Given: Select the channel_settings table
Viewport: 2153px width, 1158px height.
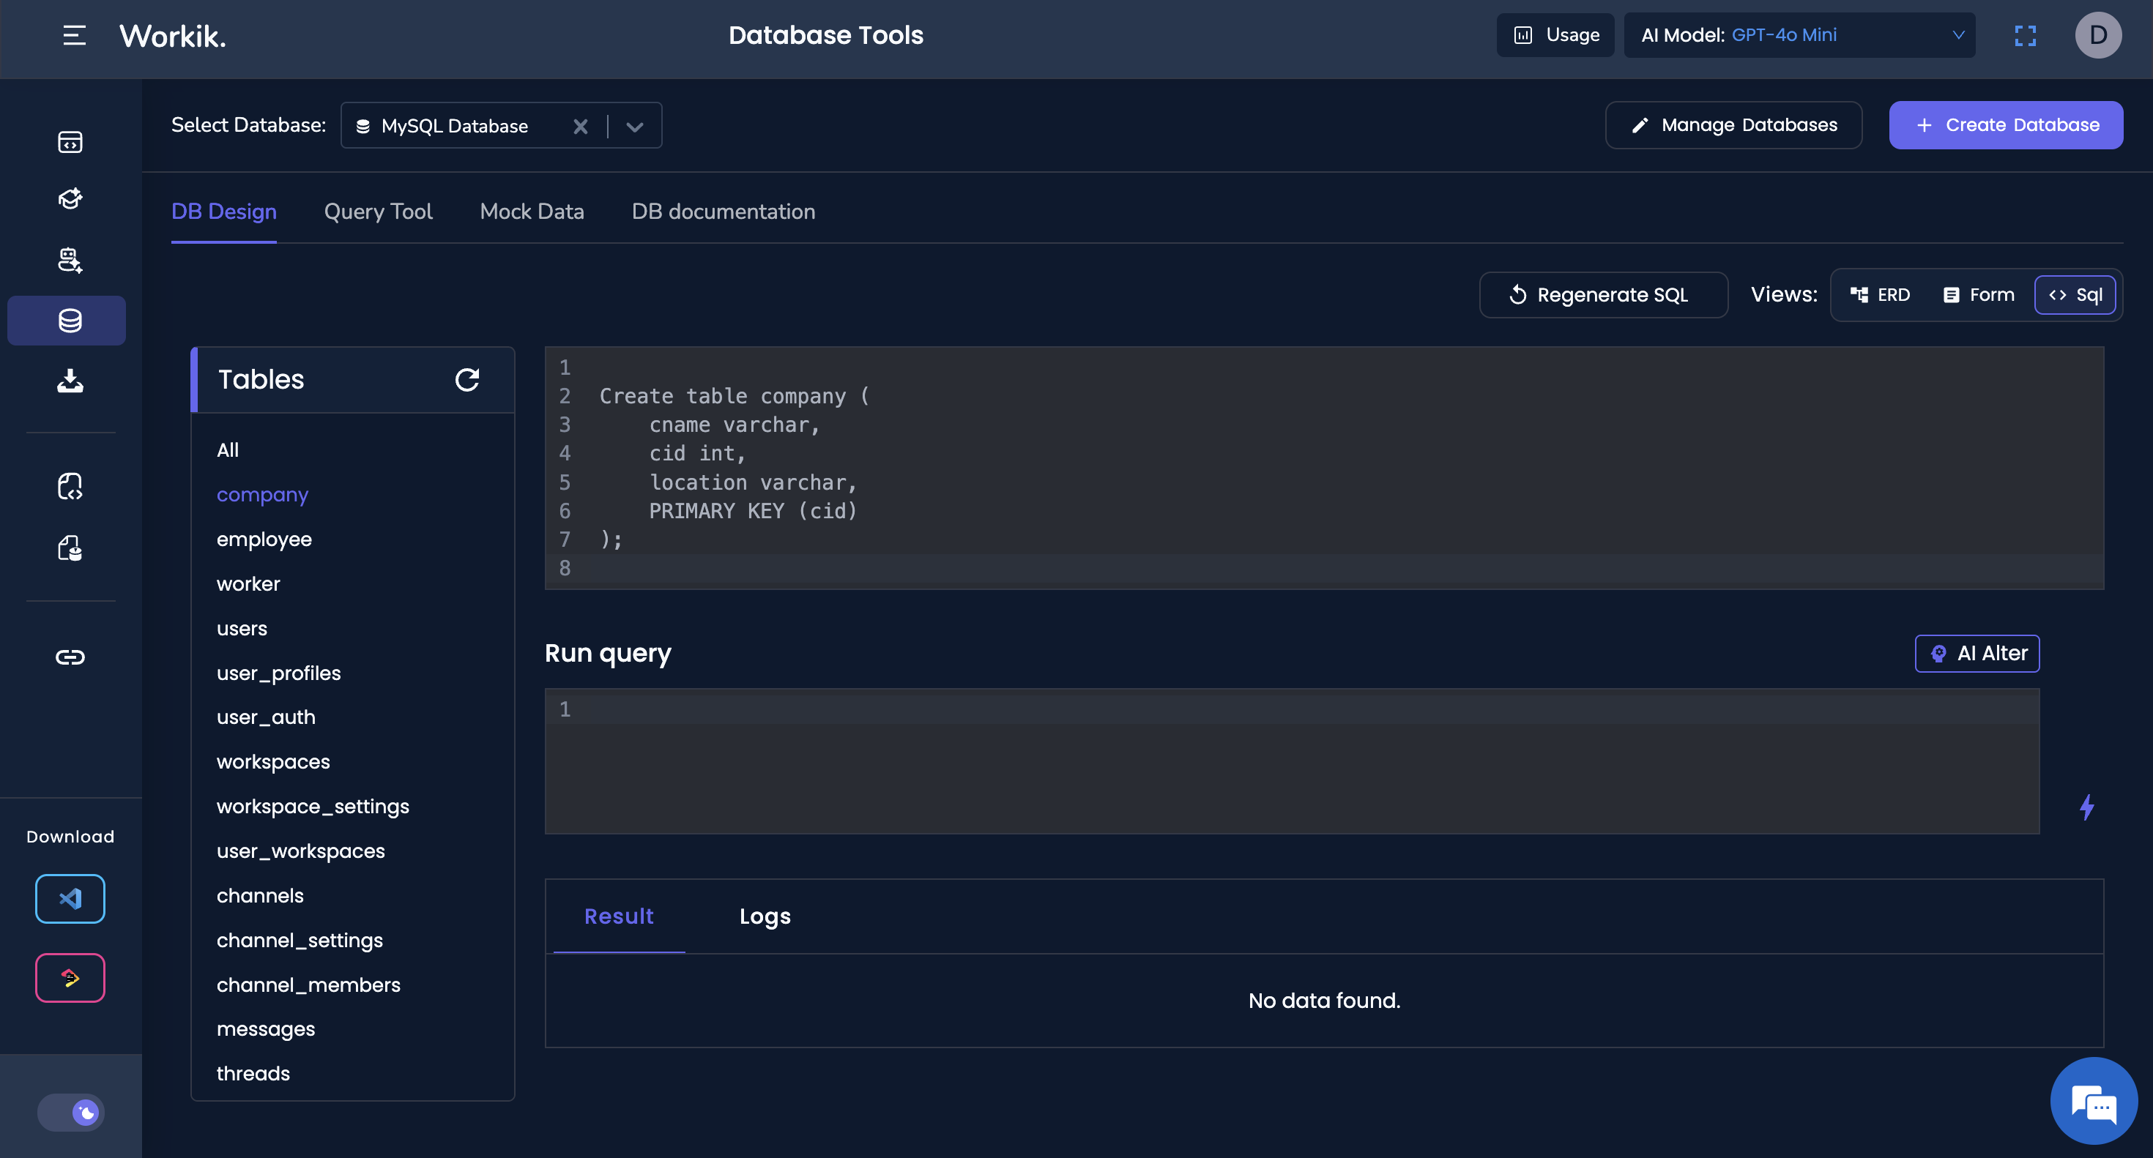Looking at the screenshot, I should click(300, 941).
